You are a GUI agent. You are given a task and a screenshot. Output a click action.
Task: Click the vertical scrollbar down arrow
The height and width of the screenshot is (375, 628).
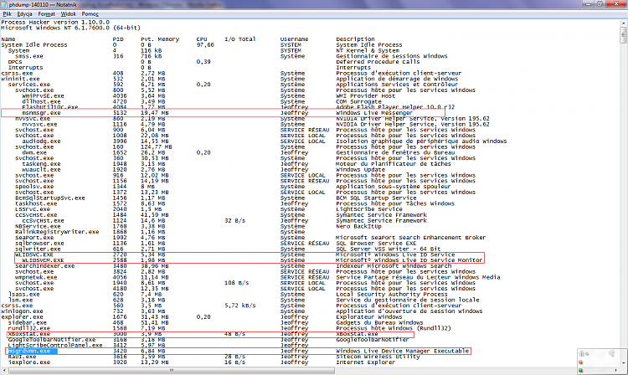624,362
